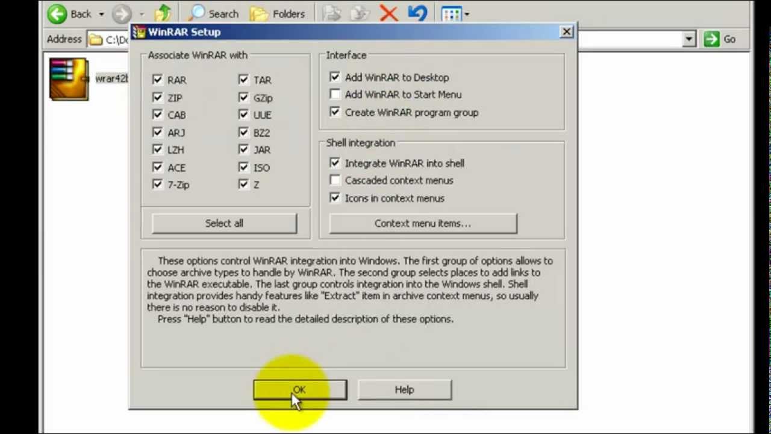Enable Cascaded context menus
771x434 pixels.
(335, 180)
